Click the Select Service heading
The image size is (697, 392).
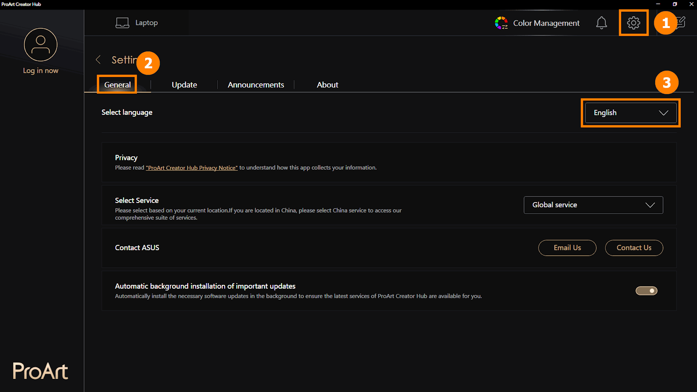point(137,200)
